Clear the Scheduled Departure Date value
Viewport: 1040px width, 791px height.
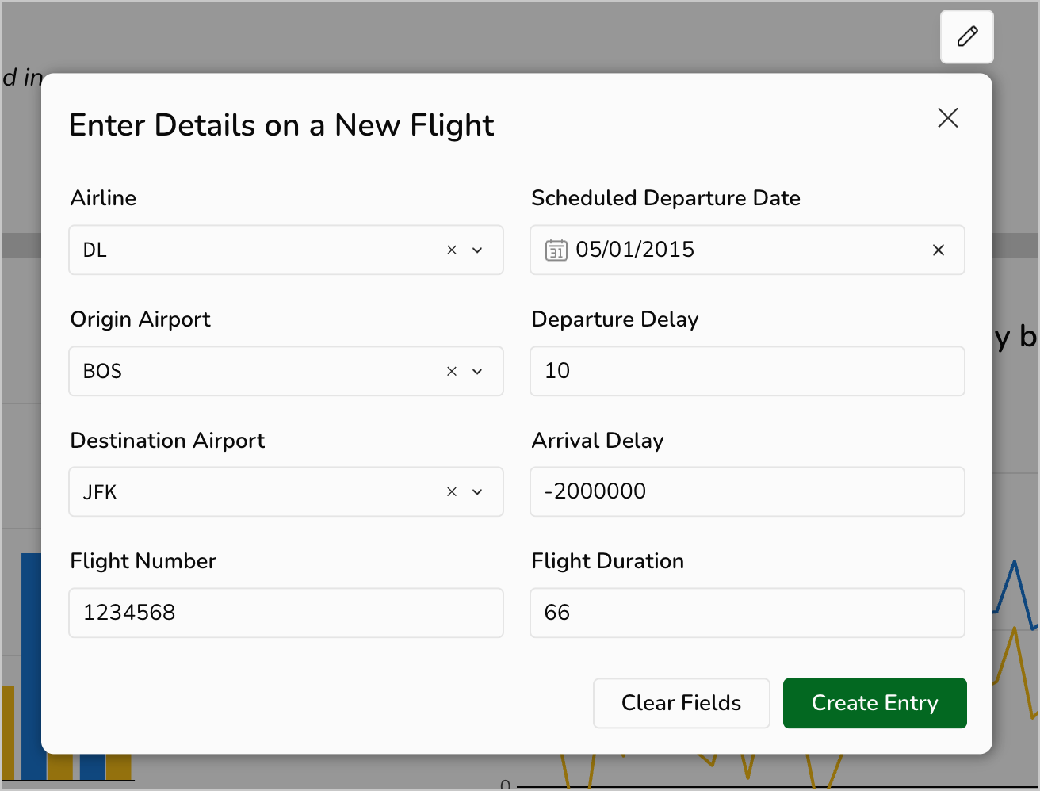tap(938, 250)
